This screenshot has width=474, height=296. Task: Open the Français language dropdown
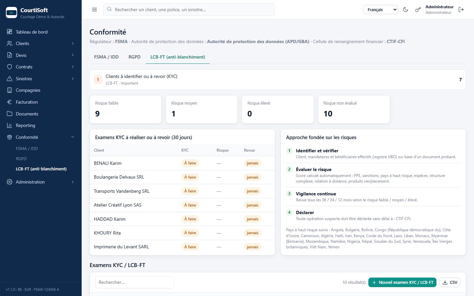[x=381, y=10]
